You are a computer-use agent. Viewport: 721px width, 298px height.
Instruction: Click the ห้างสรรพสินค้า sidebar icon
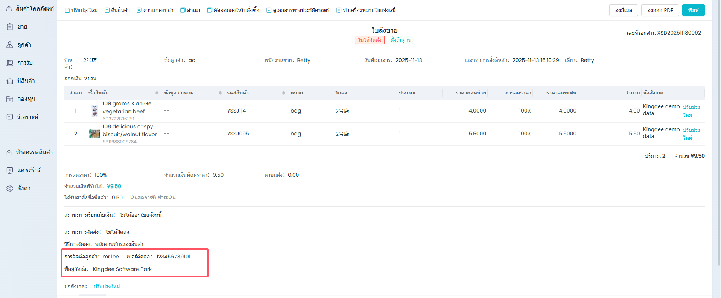click(9, 152)
